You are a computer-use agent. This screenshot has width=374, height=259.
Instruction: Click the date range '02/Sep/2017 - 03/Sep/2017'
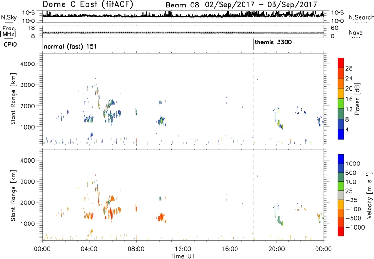[x=261, y=5]
